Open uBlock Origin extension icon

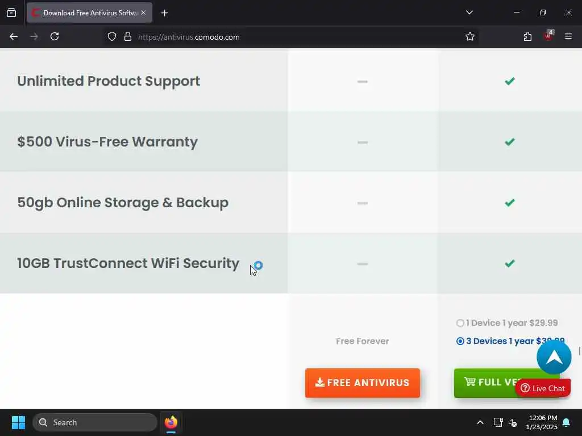[548, 36]
